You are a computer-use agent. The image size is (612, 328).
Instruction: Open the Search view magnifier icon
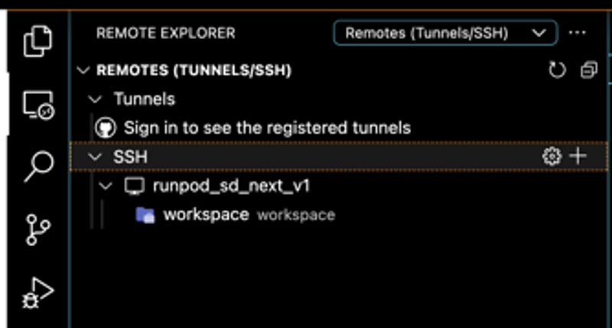(39, 167)
